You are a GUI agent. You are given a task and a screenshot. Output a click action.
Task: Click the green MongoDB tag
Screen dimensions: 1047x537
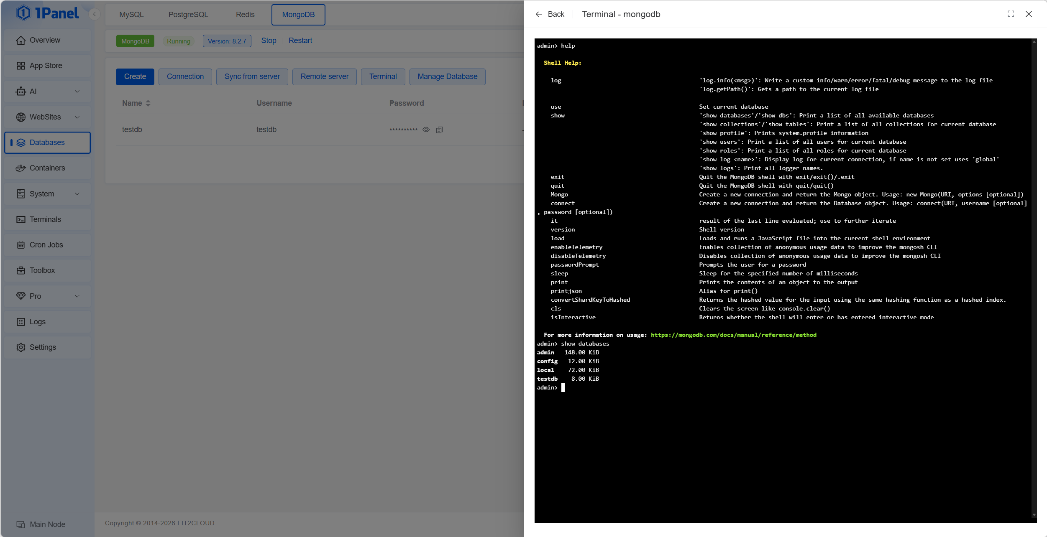pyautogui.click(x=135, y=41)
